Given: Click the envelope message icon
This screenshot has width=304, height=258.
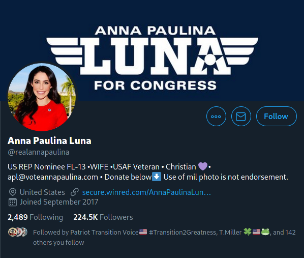Looking at the screenshot, I should [x=241, y=117].
